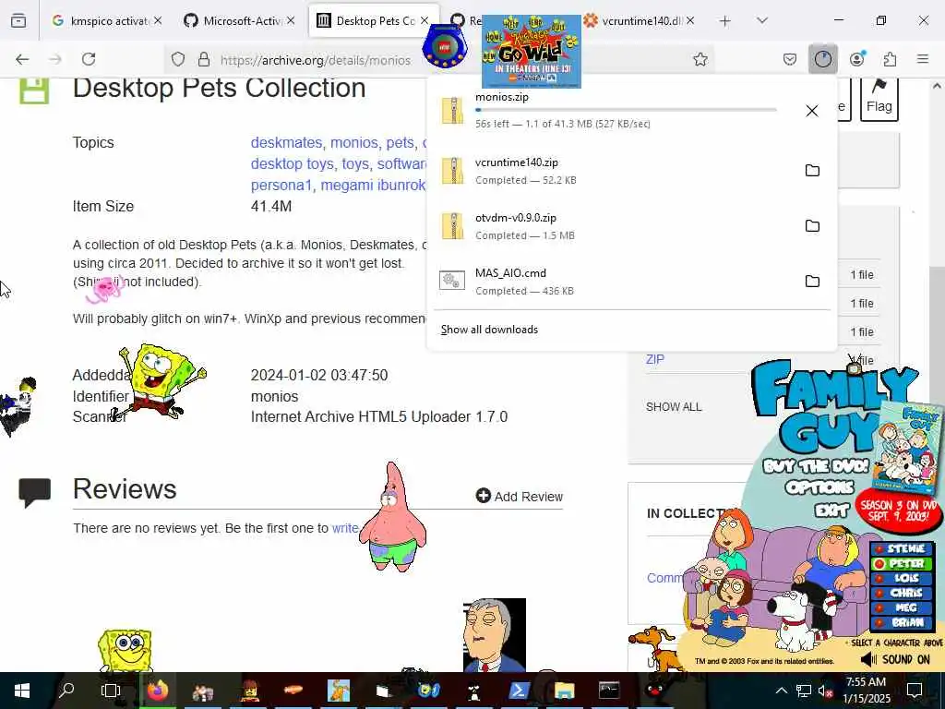945x709 pixels.
Task: Click the write review link
Action: click(345, 528)
